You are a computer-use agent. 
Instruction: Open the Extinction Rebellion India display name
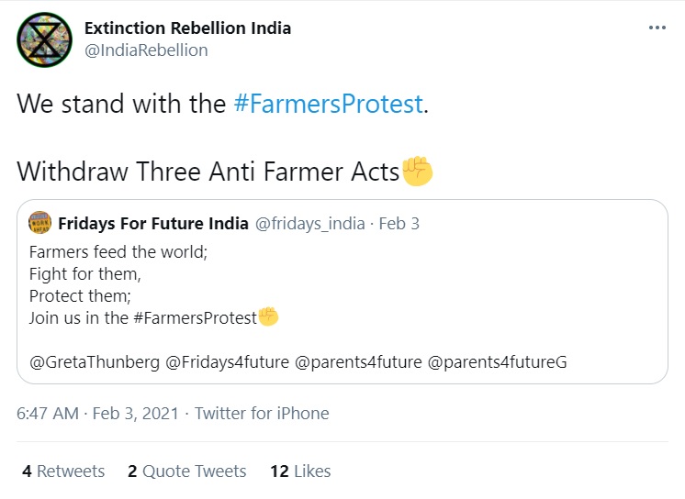tap(187, 28)
